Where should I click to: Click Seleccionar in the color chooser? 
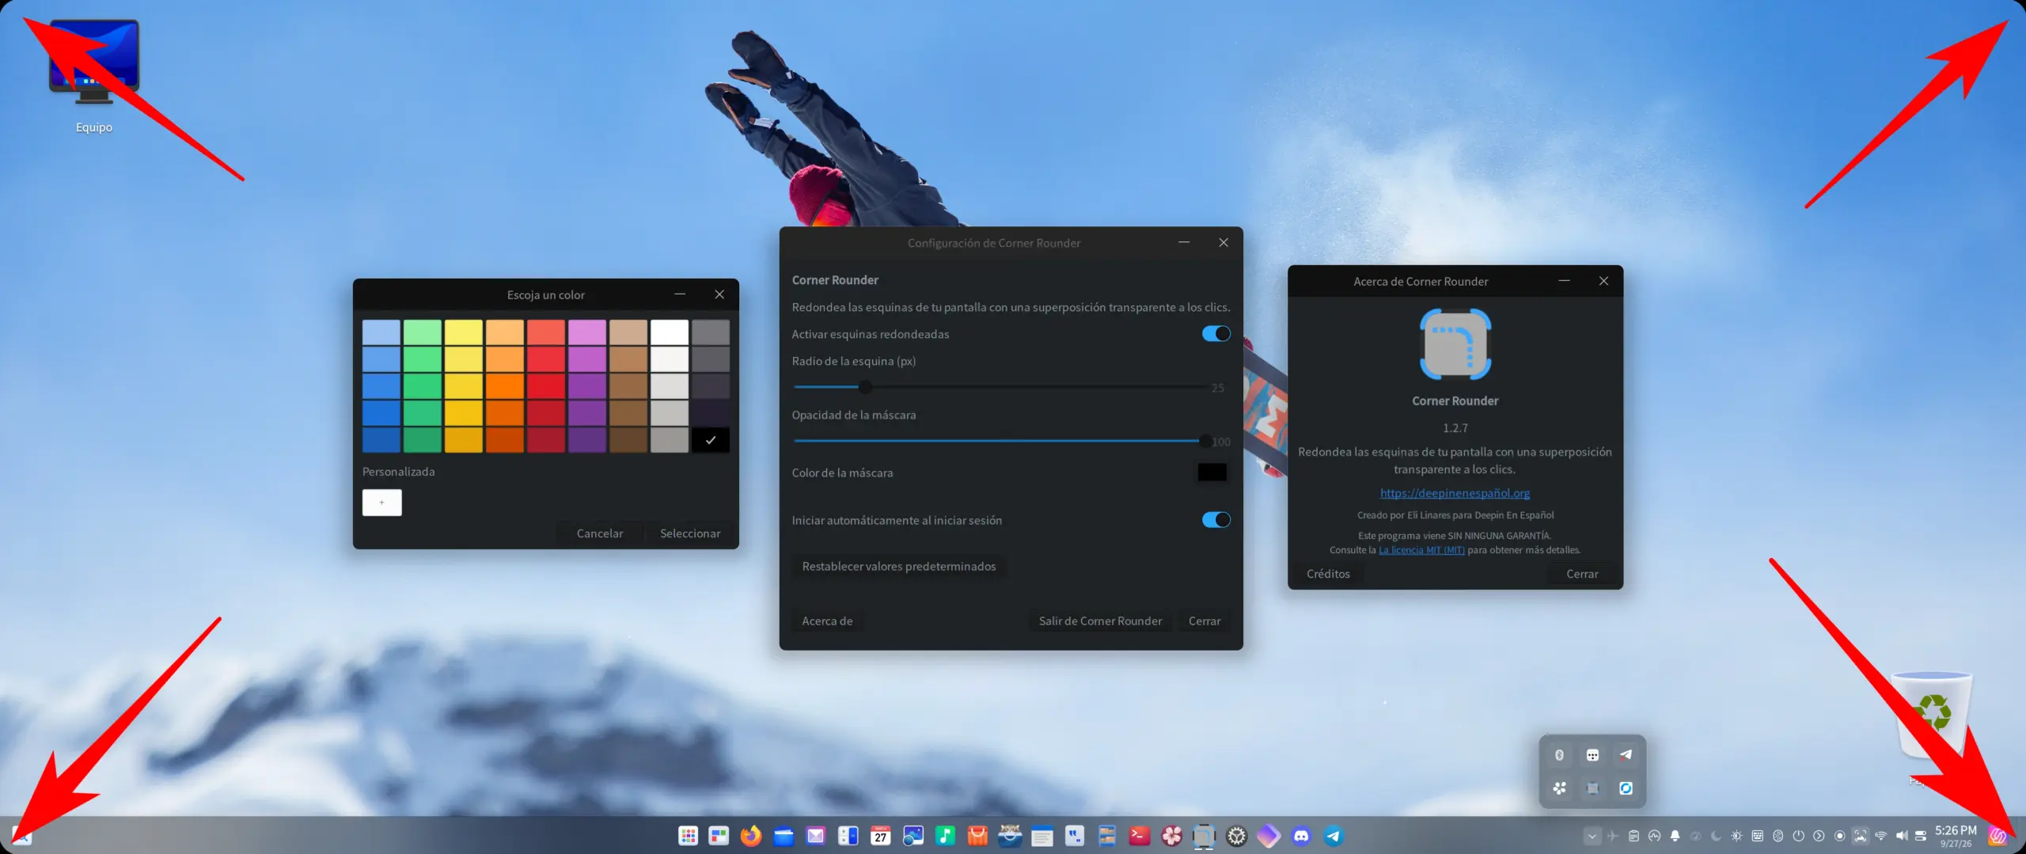point(690,533)
